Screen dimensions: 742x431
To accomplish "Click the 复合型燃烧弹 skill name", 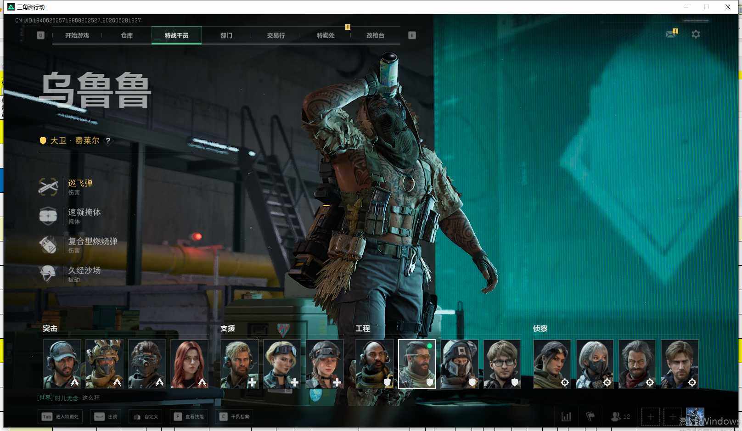I will [x=93, y=241].
